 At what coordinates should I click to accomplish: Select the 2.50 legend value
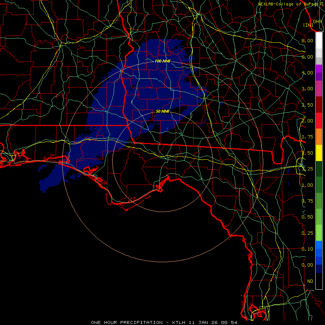[x=307, y=105]
